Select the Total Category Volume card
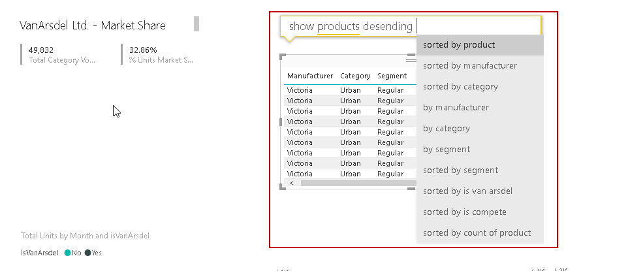 click(x=63, y=54)
